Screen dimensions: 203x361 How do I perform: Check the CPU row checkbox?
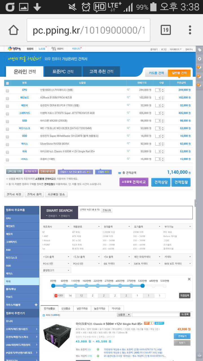pos(7,91)
